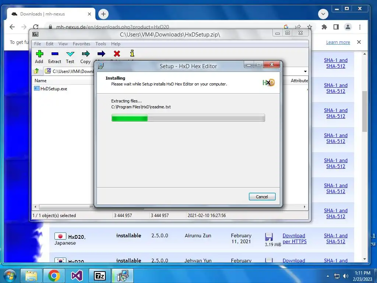Select the Downloads | mh-nexus tab
The height and width of the screenshot is (283, 377).
coord(51,14)
